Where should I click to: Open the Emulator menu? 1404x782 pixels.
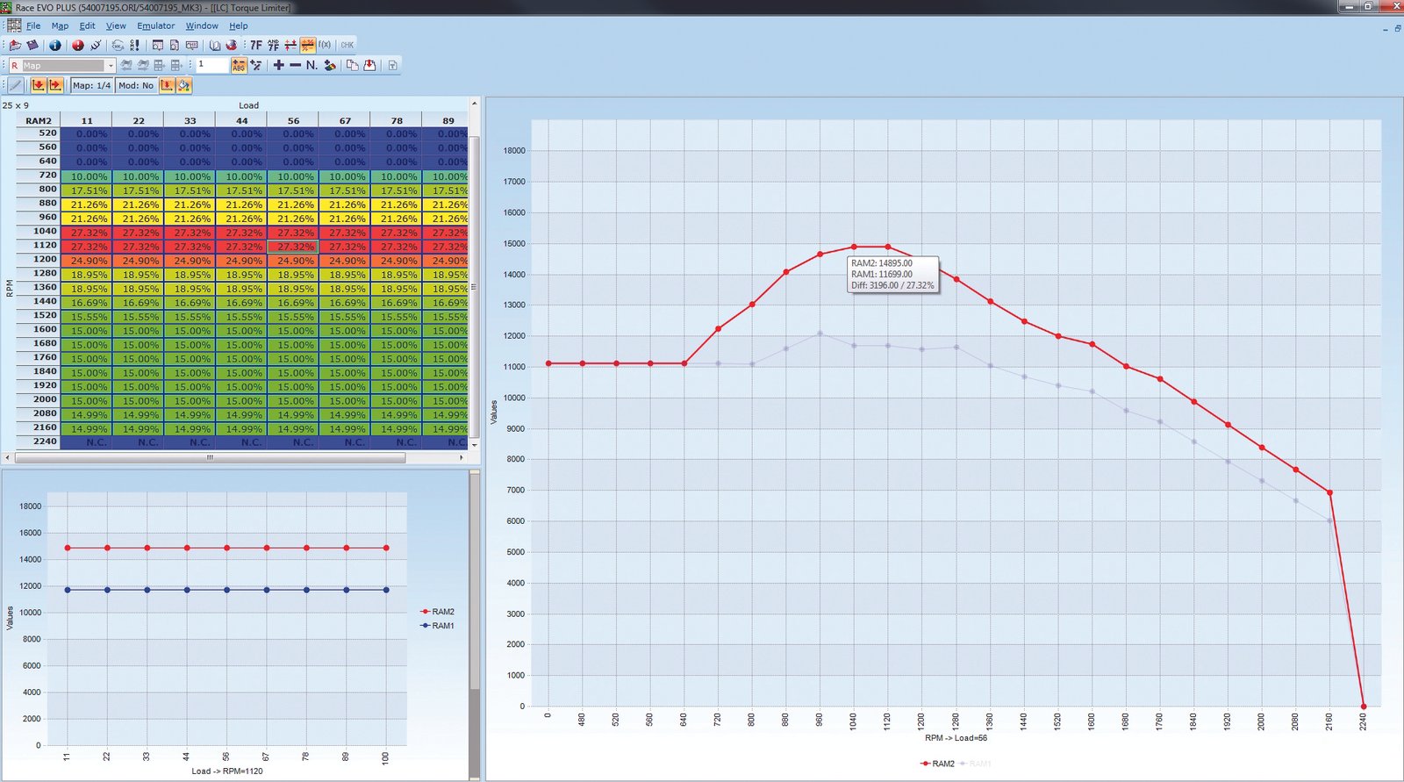pyautogui.click(x=155, y=26)
